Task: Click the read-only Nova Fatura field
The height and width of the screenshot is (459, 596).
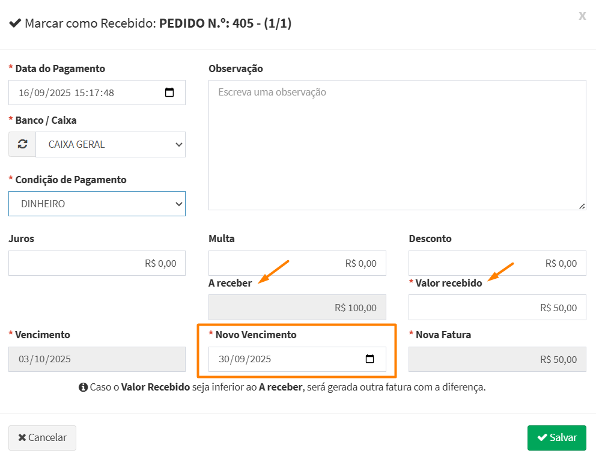Action: (x=497, y=359)
